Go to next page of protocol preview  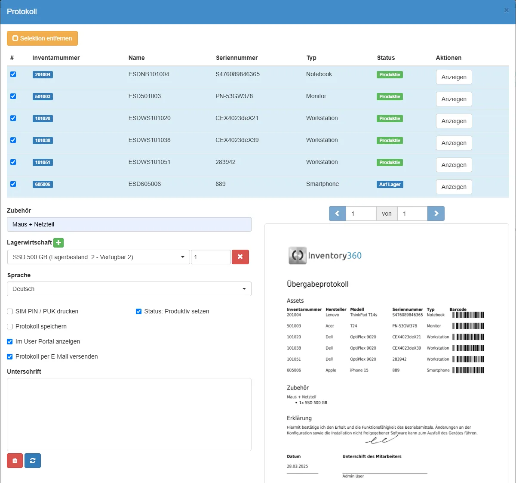pyautogui.click(x=436, y=214)
